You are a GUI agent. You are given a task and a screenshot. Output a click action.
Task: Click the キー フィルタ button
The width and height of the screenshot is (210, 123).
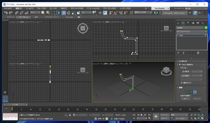(181, 118)
